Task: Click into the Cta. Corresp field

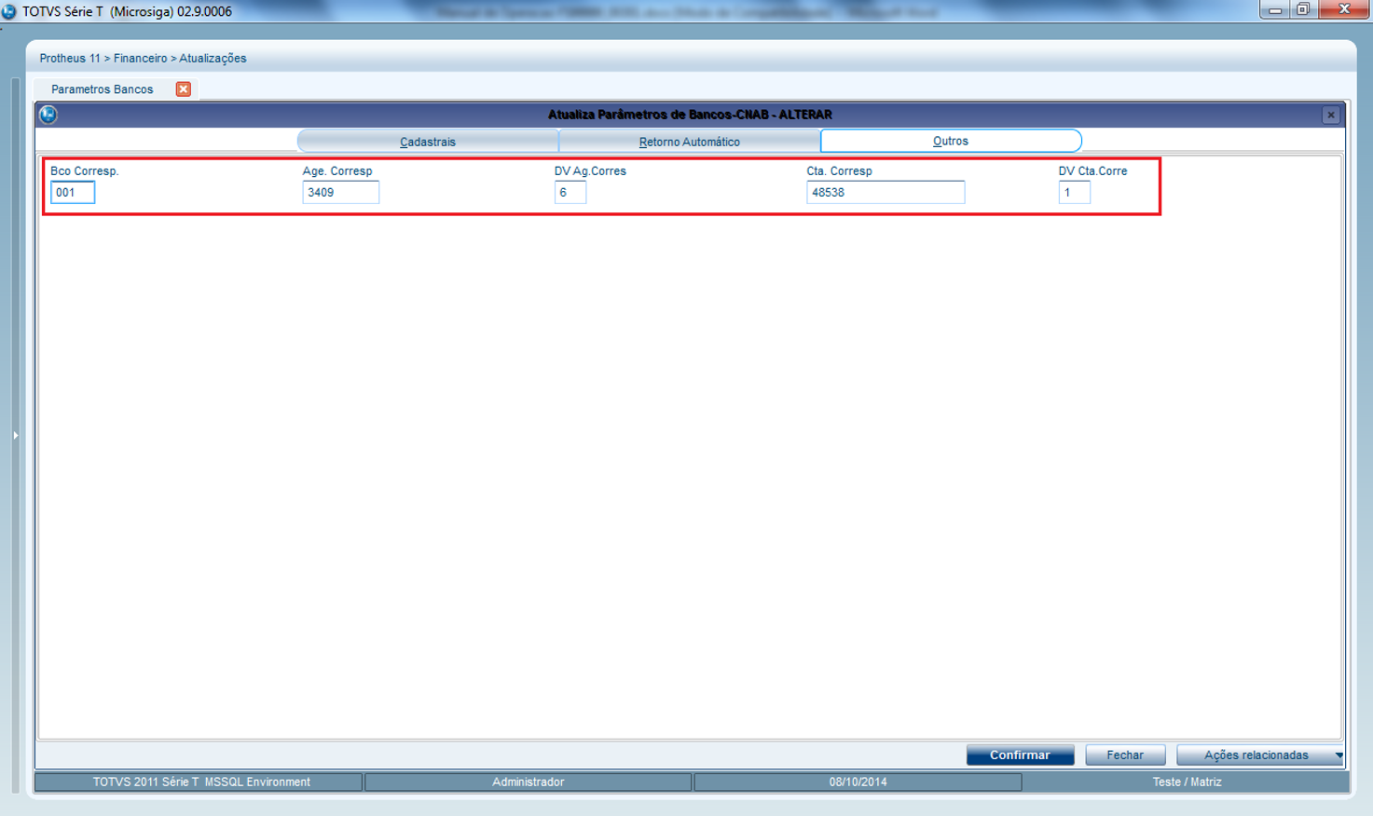Action: tap(885, 193)
